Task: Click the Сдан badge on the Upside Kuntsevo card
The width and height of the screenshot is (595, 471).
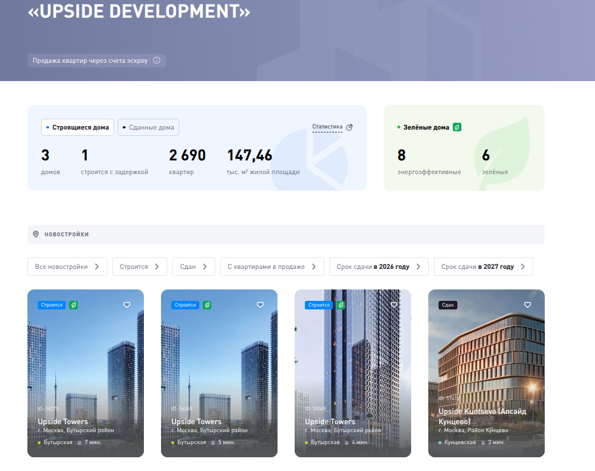Action: 448,305
